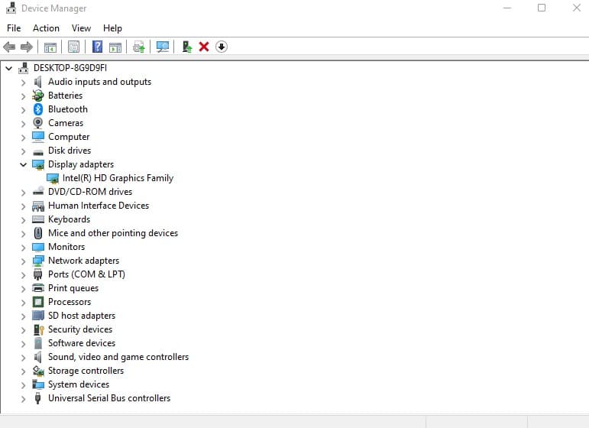The width and height of the screenshot is (589, 428).
Task: Expand the Audio inputs and outputs chevron
Action: tap(23, 83)
